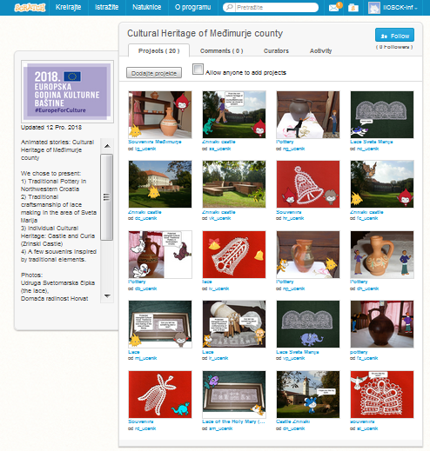Open Lace Sveta Marija link by nc_ucenik
This screenshot has width=430, height=451.
[371, 142]
